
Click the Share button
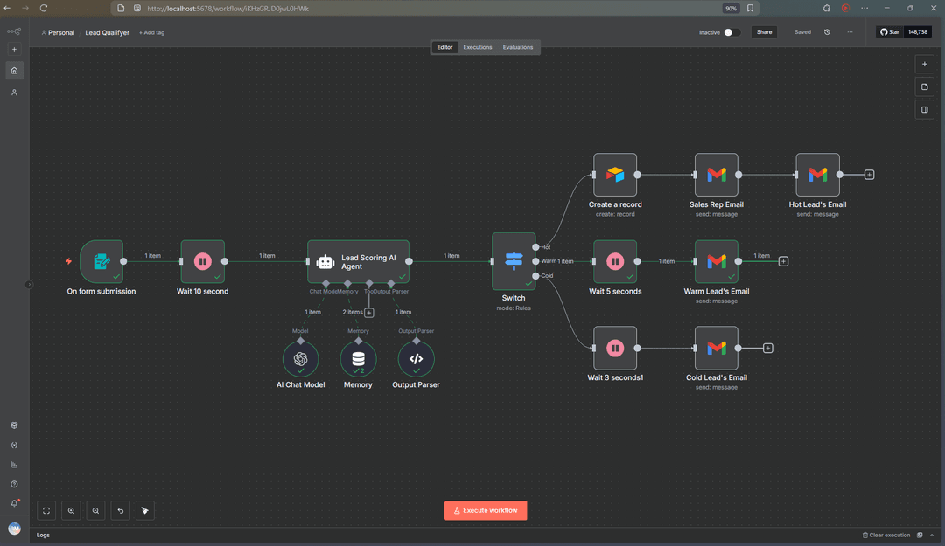(764, 32)
